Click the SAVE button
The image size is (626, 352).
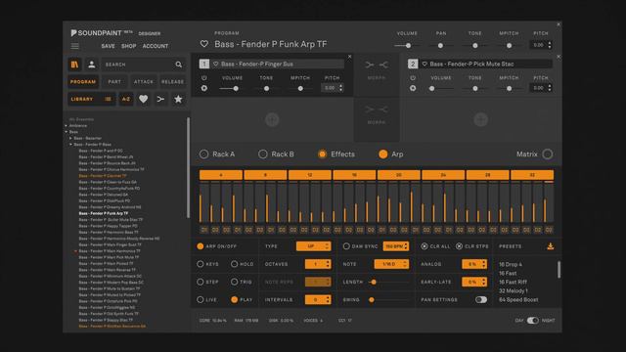[108, 46]
